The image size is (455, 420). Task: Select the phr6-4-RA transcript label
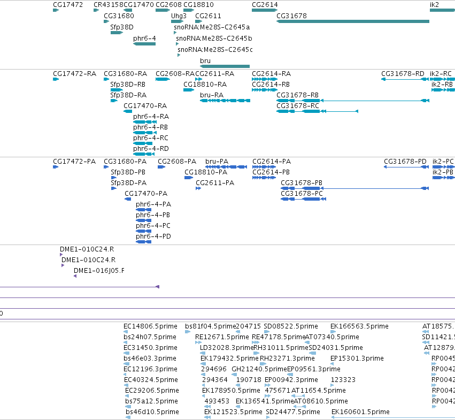tap(151, 117)
